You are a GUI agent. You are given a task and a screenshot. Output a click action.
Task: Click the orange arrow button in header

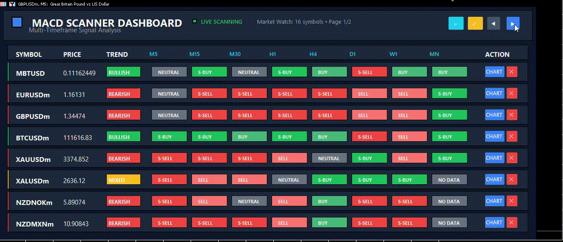(x=475, y=23)
